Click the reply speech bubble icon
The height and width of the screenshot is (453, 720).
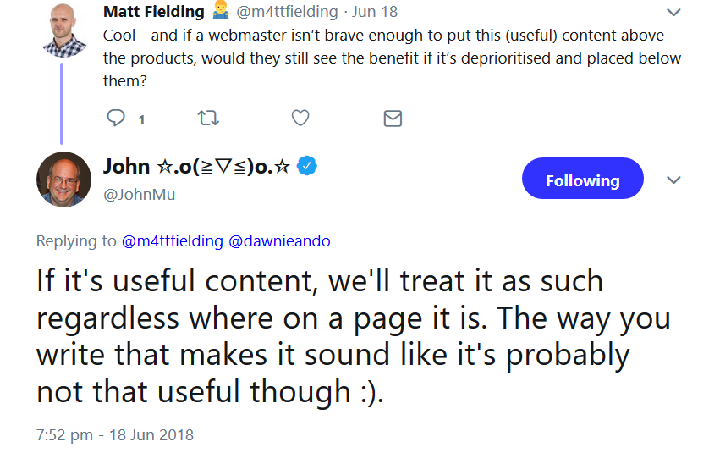(116, 119)
